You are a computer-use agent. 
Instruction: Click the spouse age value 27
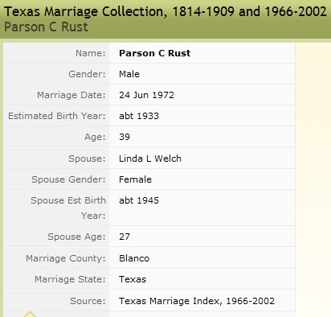(125, 237)
